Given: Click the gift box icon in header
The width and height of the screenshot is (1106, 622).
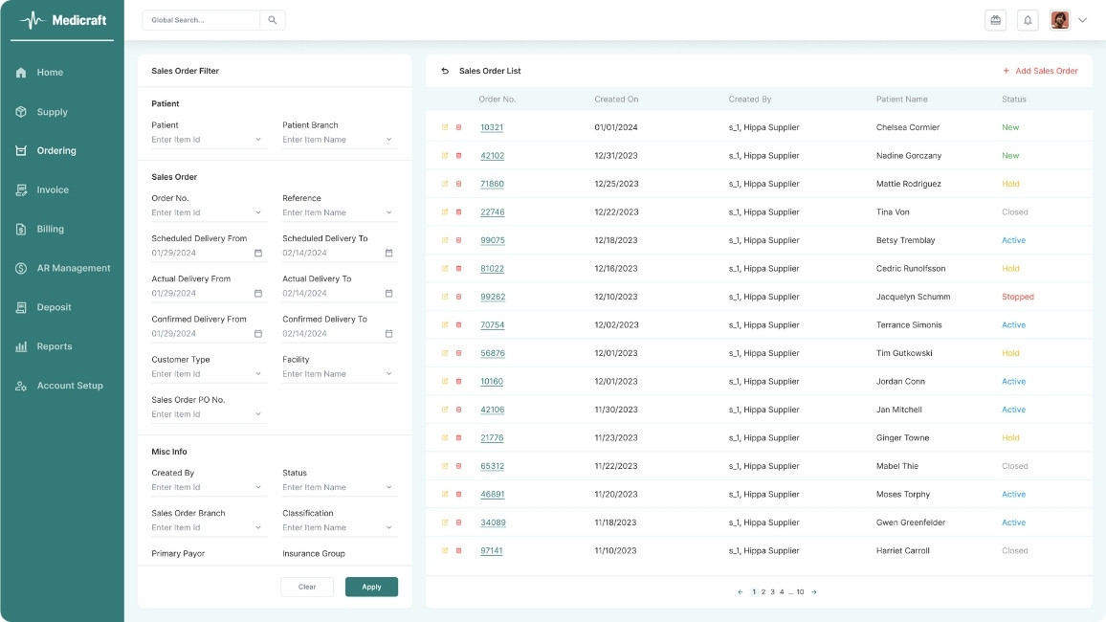Looking at the screenshot, I should pyautogui.click(x=995, y=20).
